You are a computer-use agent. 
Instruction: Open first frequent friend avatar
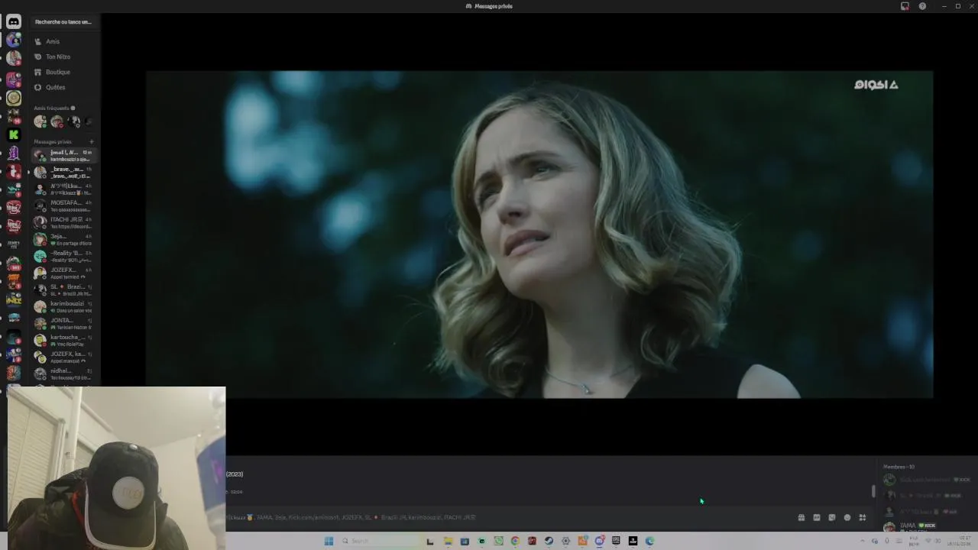(40, 121)
